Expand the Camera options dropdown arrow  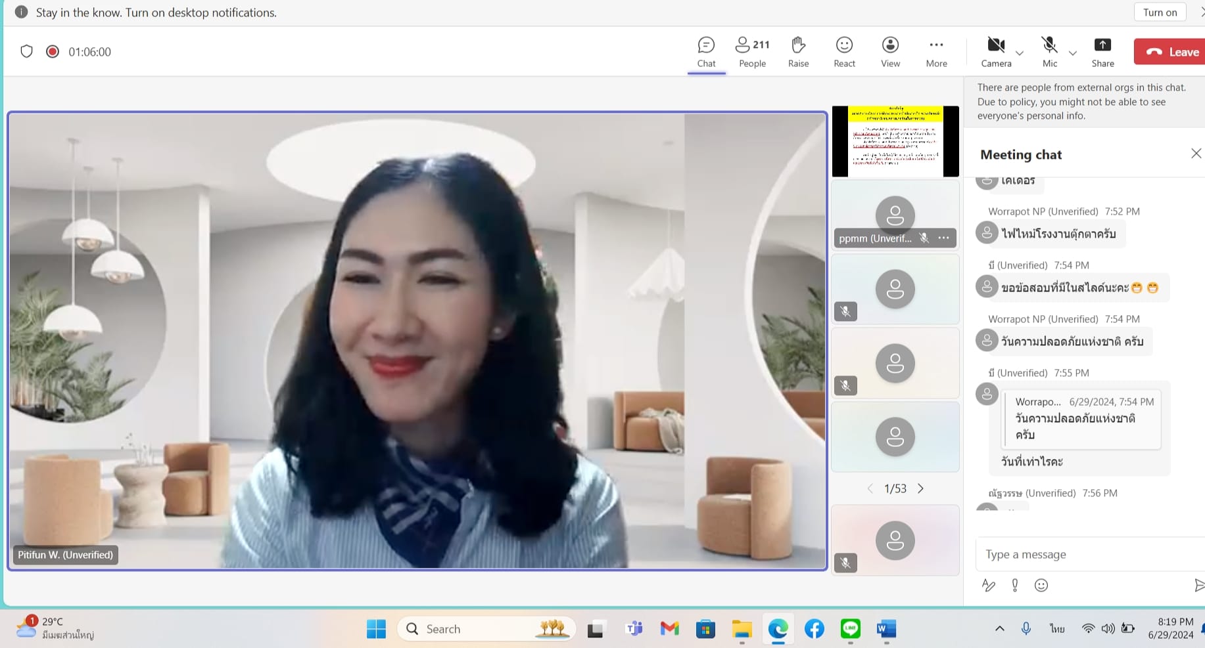tap(1020, 53)
